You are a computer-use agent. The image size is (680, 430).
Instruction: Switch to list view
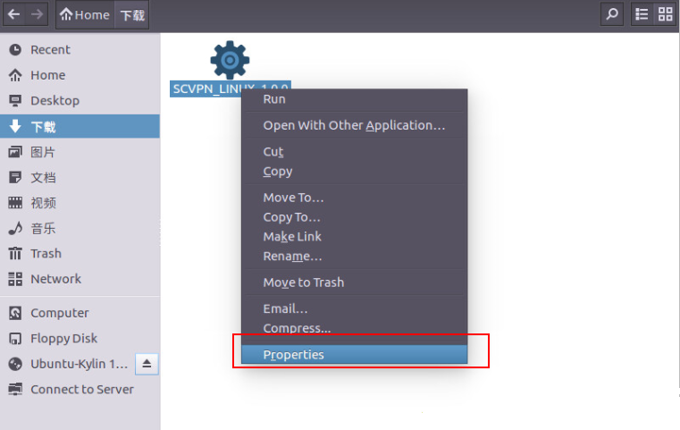click(x=642, y=14)
